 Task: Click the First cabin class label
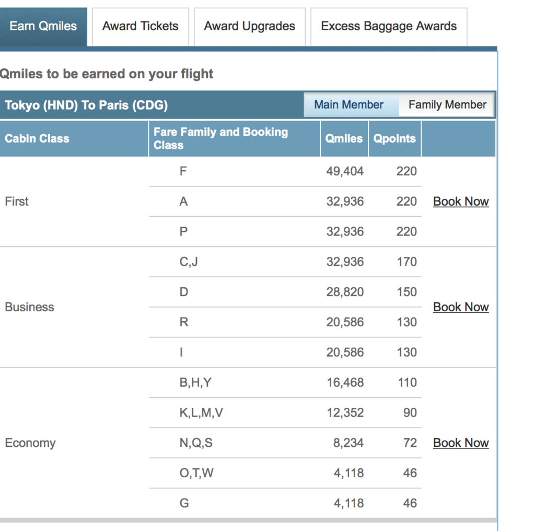(16, 202)
